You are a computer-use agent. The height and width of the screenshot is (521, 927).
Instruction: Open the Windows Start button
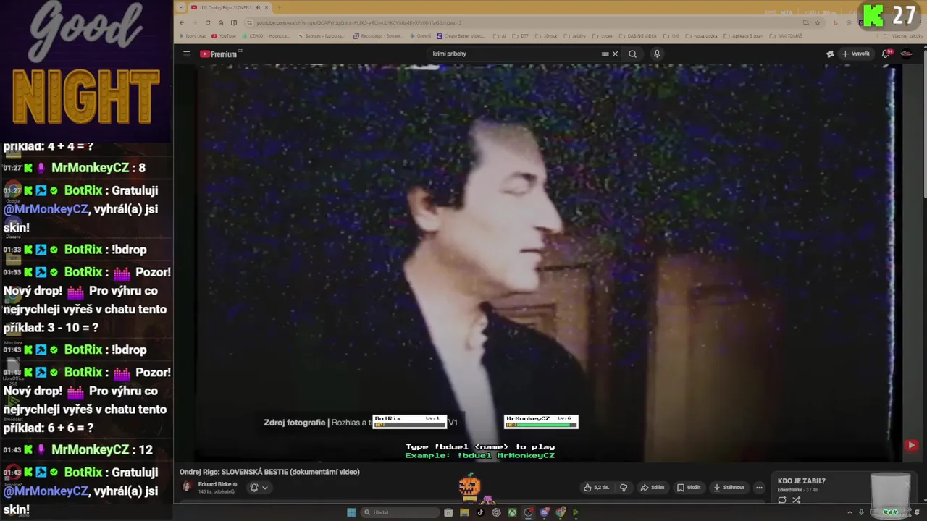point(351,512)
